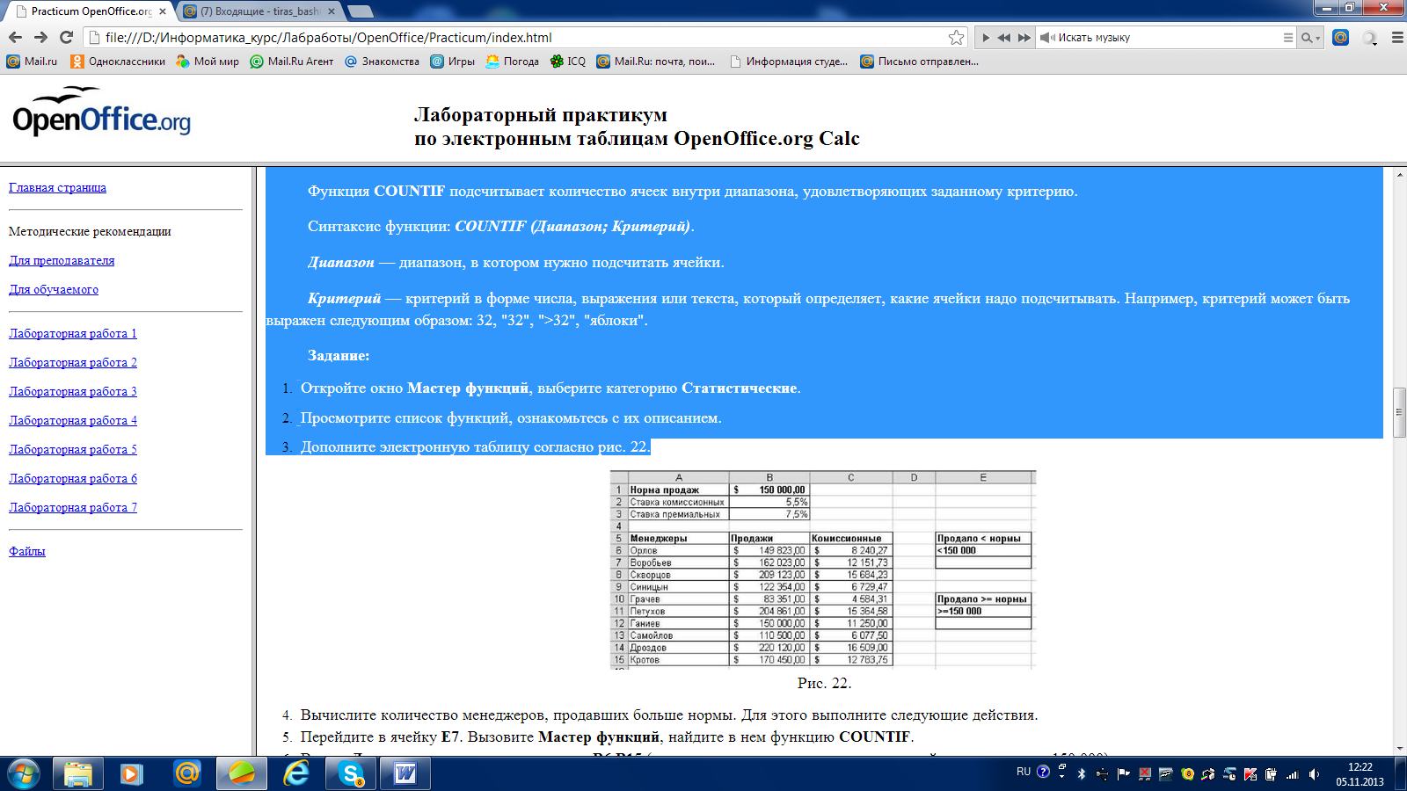Open Skype from the taskbar
Viewport: 1407px width, 791px height.
click(x=352, y=773)
